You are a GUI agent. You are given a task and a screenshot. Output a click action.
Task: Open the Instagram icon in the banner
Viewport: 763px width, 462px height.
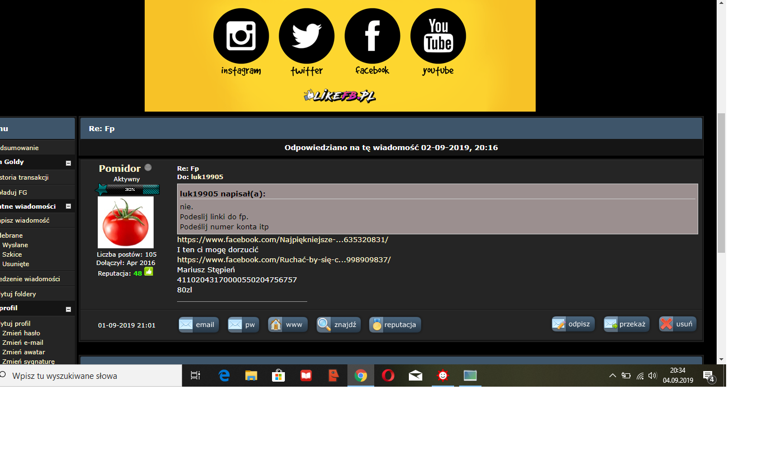[241, 37]
